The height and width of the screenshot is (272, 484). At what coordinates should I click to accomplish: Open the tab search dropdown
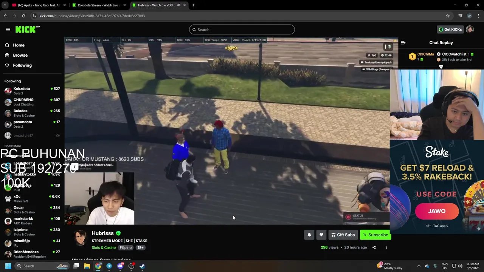pyautogui.click(x=5, y=5)
